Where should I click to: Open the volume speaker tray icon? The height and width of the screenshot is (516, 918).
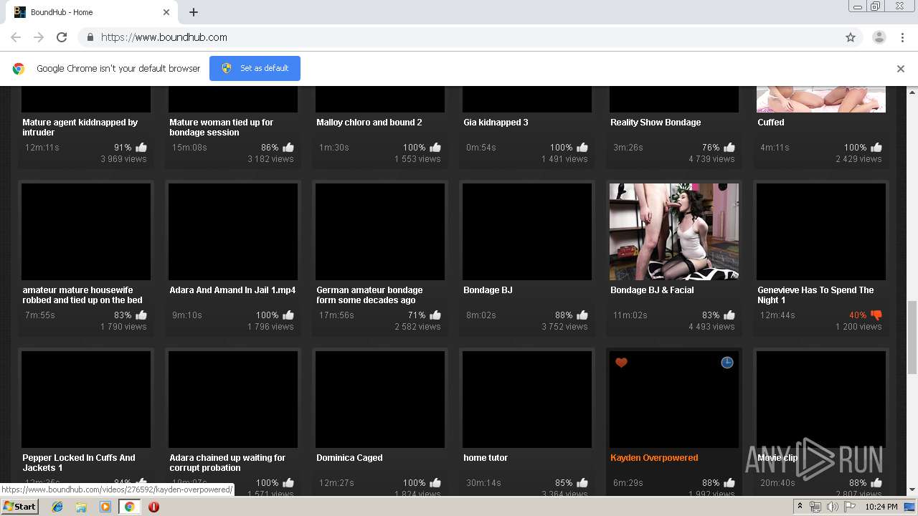[832, 507]
